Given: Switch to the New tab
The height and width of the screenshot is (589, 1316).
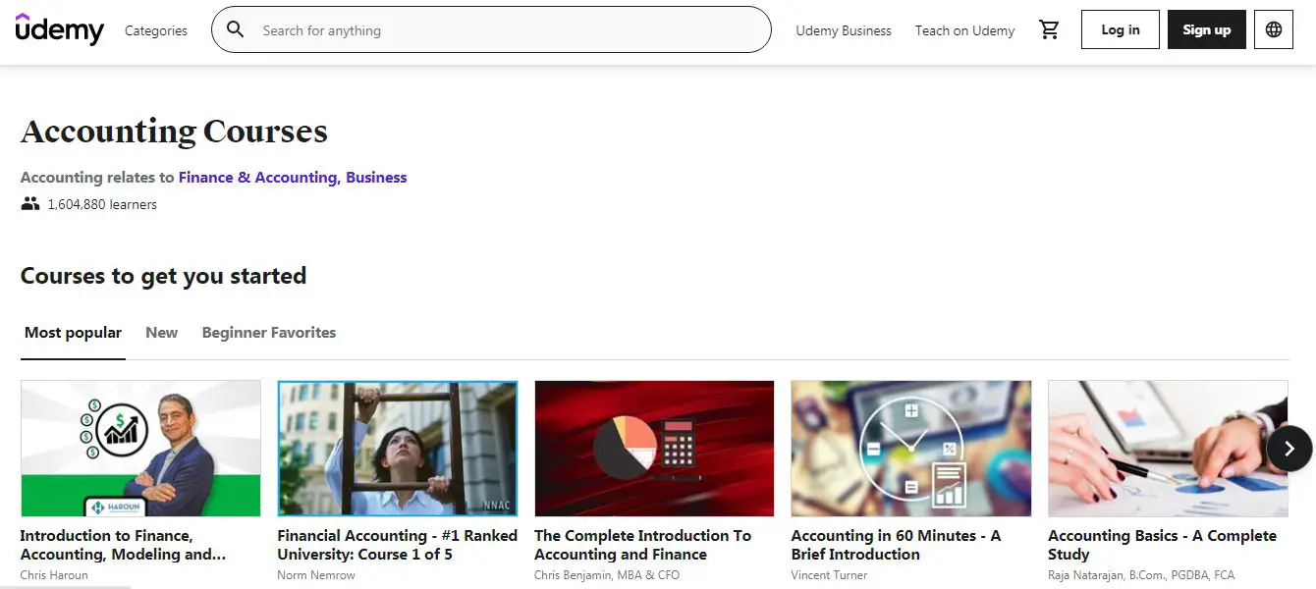Looking at the screenshot, I should coord(161,333).
